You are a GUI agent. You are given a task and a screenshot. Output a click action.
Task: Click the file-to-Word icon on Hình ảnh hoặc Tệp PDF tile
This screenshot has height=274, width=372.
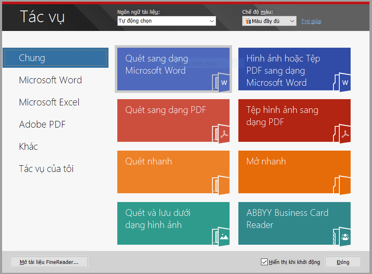pyautogui.click(x=342, y=82)
